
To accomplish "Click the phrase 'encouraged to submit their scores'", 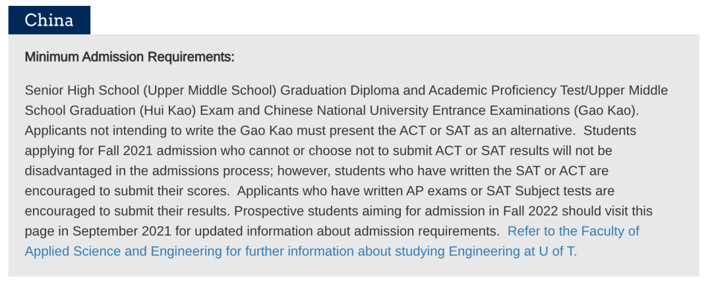I will 126,191.
